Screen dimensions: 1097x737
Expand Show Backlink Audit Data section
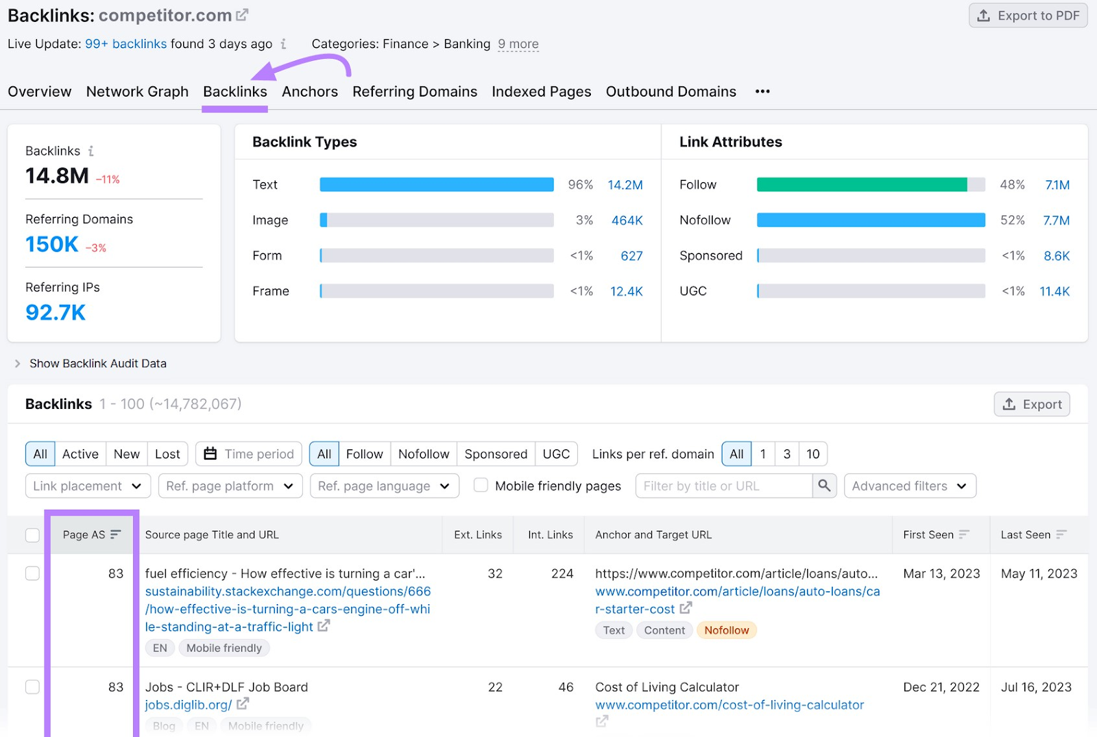[x=98, y=363]
